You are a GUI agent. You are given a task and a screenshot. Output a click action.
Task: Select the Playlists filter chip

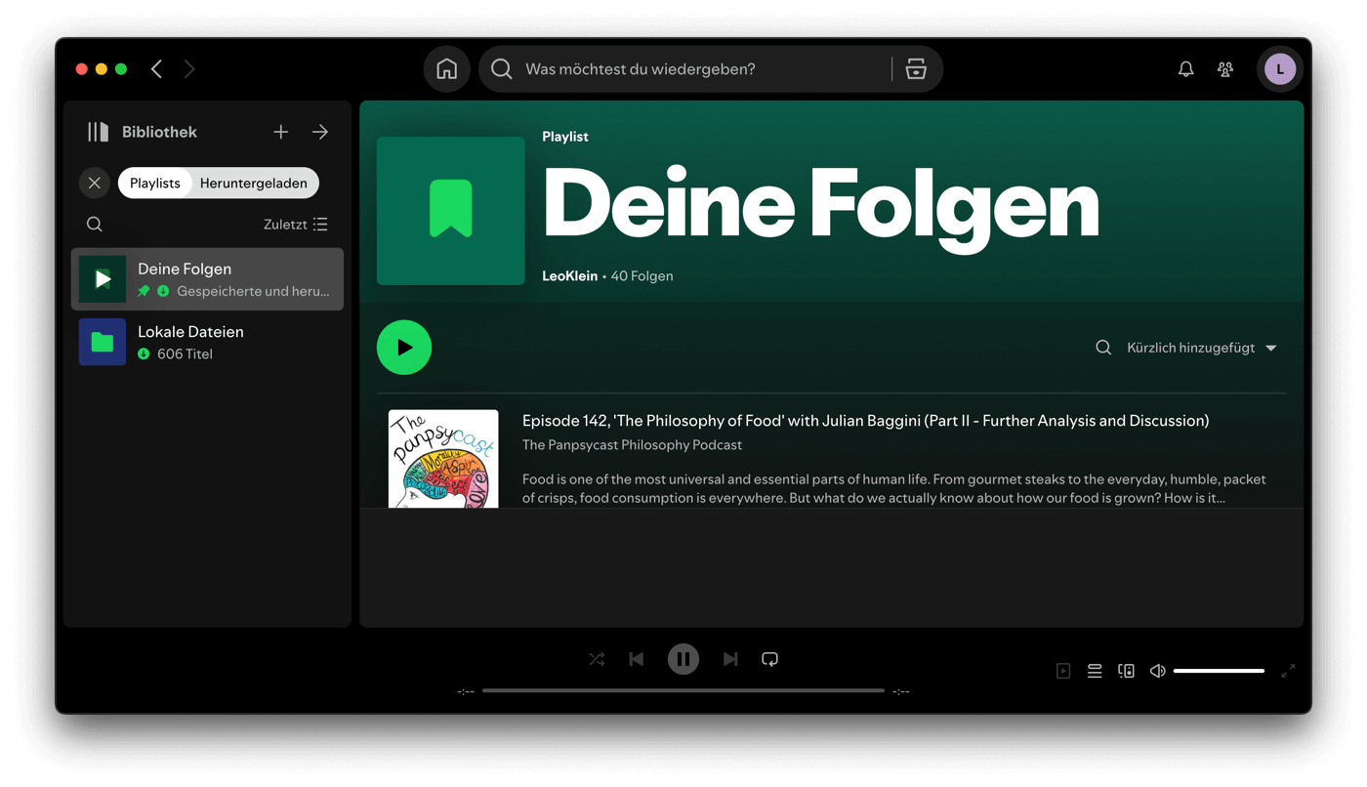(x=155, y=183)
